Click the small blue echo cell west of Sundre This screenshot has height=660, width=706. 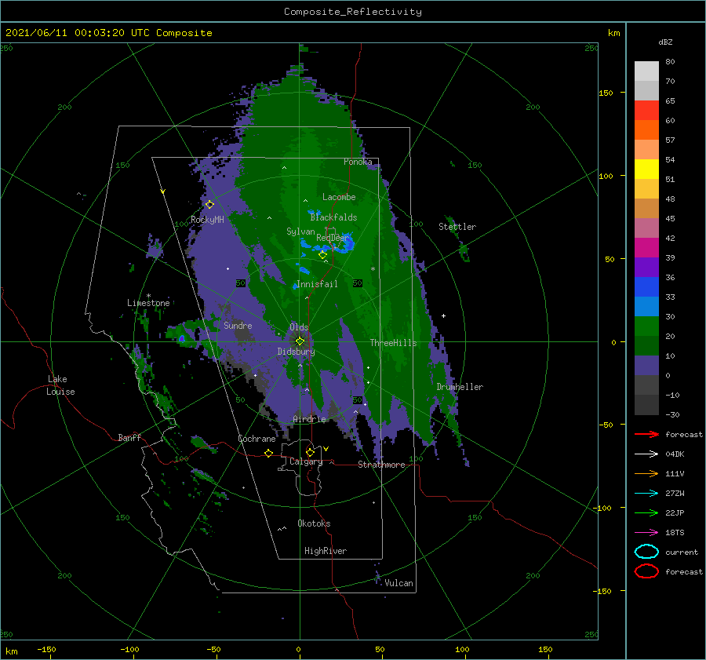[x=182, y=338]
